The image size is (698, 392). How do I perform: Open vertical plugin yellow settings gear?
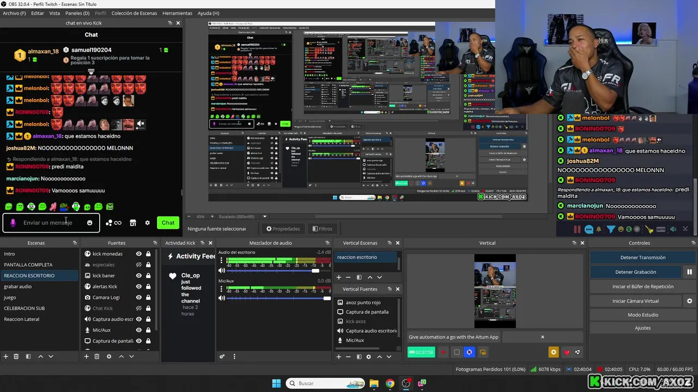553,352
